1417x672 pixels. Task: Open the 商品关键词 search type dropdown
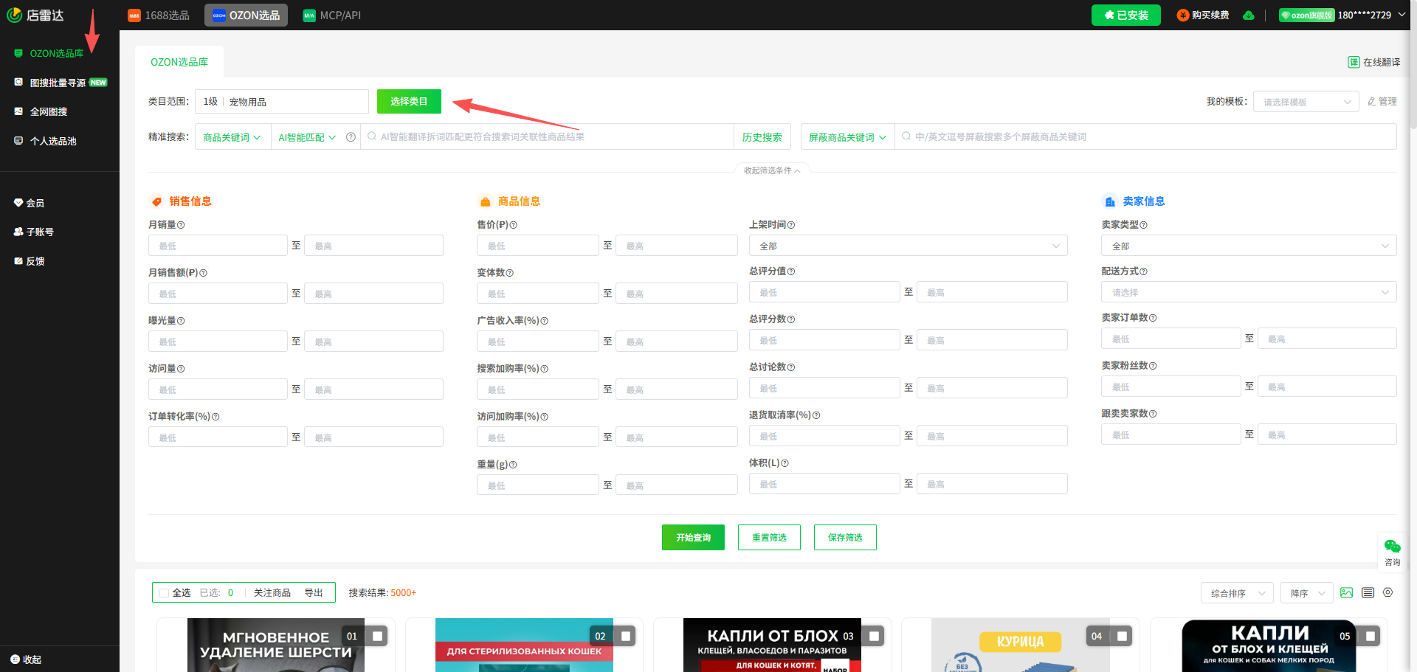pos(232,137)
